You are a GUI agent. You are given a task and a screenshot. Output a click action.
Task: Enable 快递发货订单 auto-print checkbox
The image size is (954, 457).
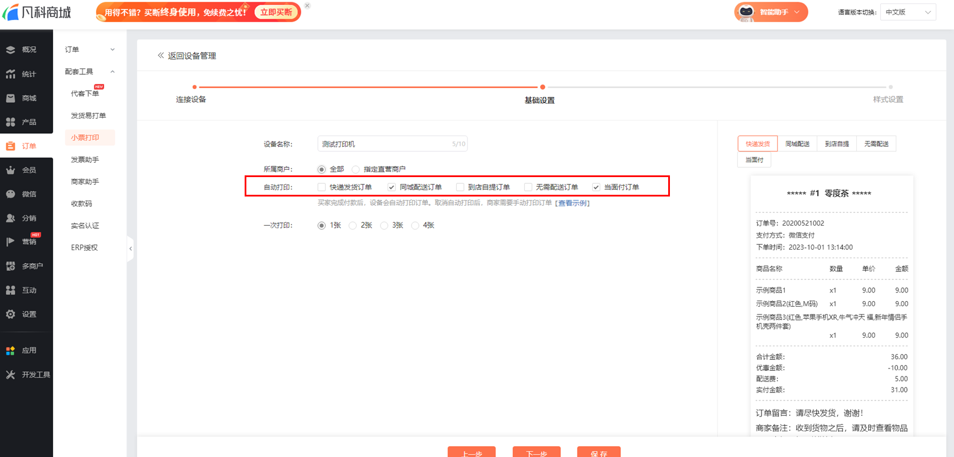(x=322, y=187)
